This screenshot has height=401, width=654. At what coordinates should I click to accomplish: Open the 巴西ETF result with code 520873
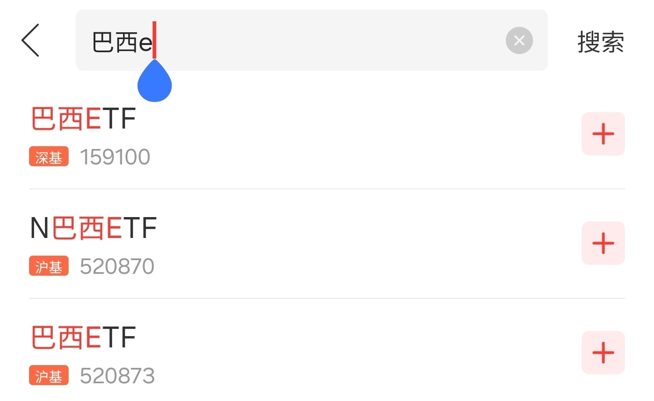[84, 337]
